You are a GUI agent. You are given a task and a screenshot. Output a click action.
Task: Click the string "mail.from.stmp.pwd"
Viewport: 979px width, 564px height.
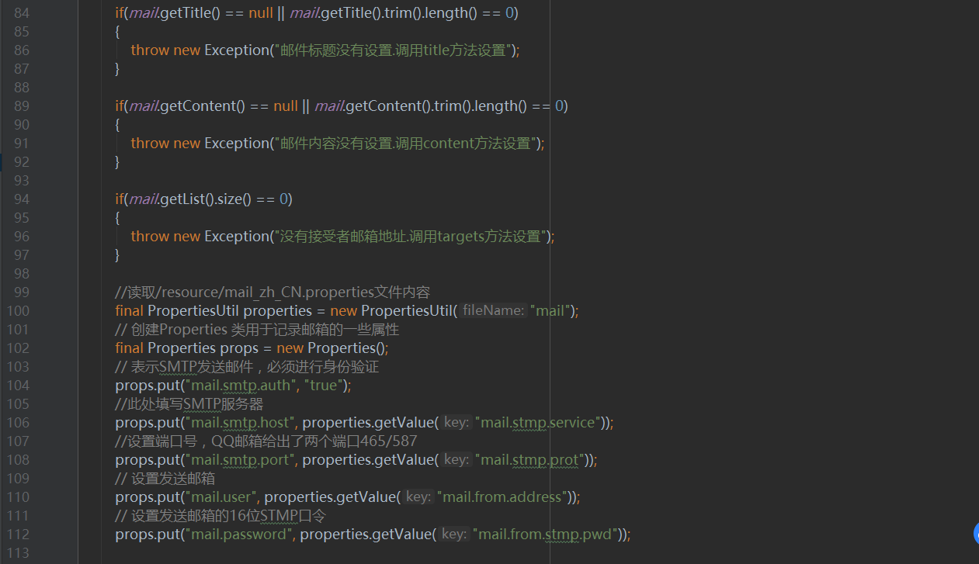pyautogui.click(x=547, y=534)
